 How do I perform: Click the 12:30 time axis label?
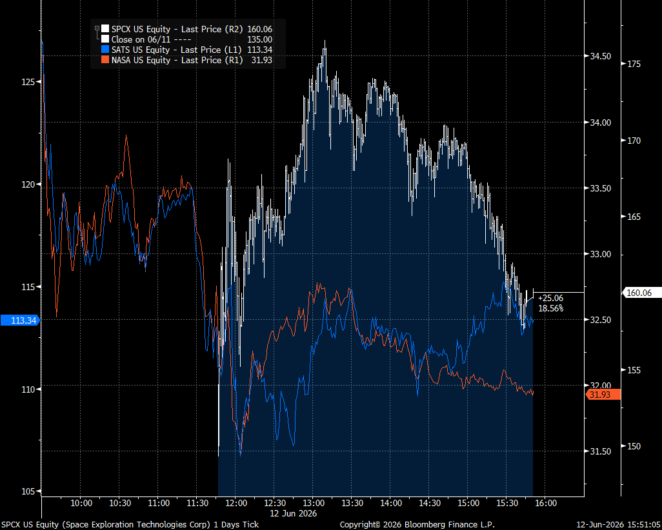275,503
